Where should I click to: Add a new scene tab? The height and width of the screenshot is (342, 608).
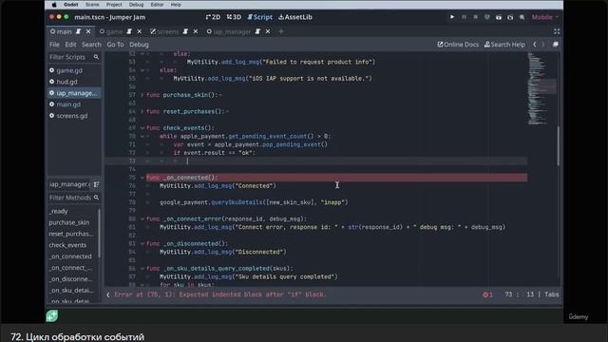[281, 31]
